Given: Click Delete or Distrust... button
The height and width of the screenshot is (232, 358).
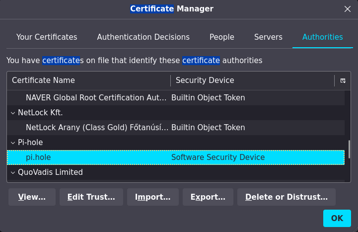Looking at the screenshot, I should pyautogui.click(x=286, y=197).
